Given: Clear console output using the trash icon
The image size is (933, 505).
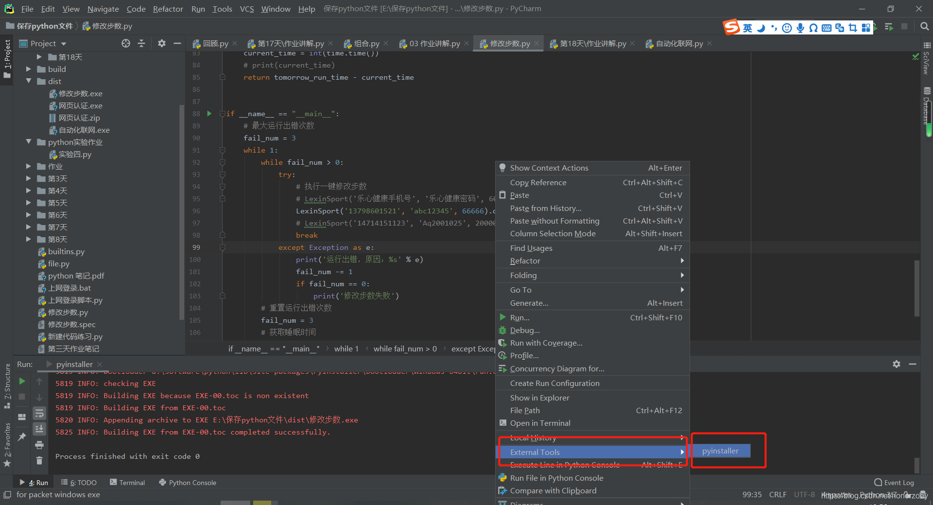Looking at the screenshot, I should [39, 460].
